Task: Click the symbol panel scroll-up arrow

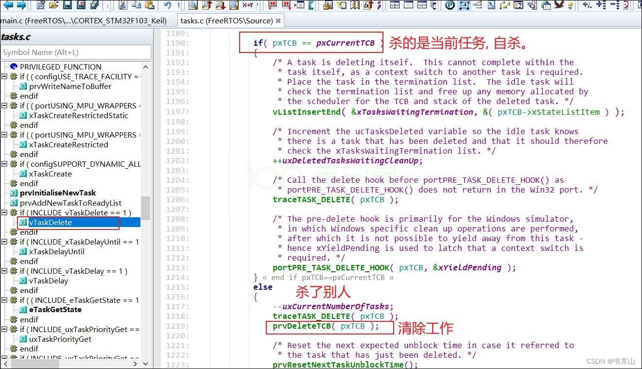Action: [145, 67]
